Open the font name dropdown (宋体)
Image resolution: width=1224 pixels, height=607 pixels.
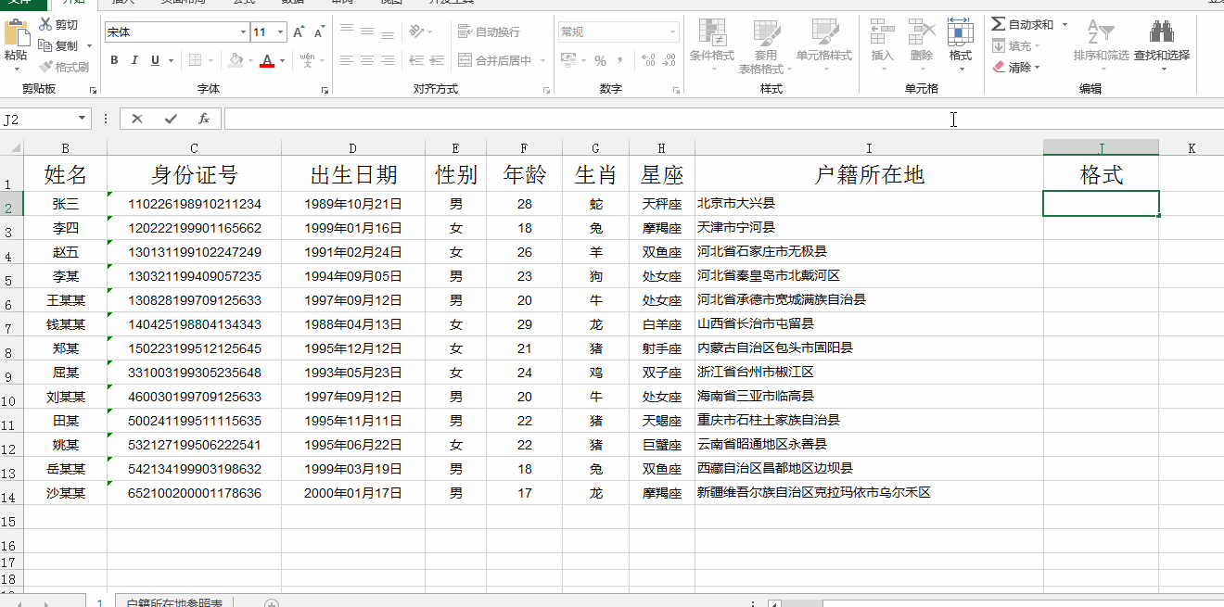(243, 32)
